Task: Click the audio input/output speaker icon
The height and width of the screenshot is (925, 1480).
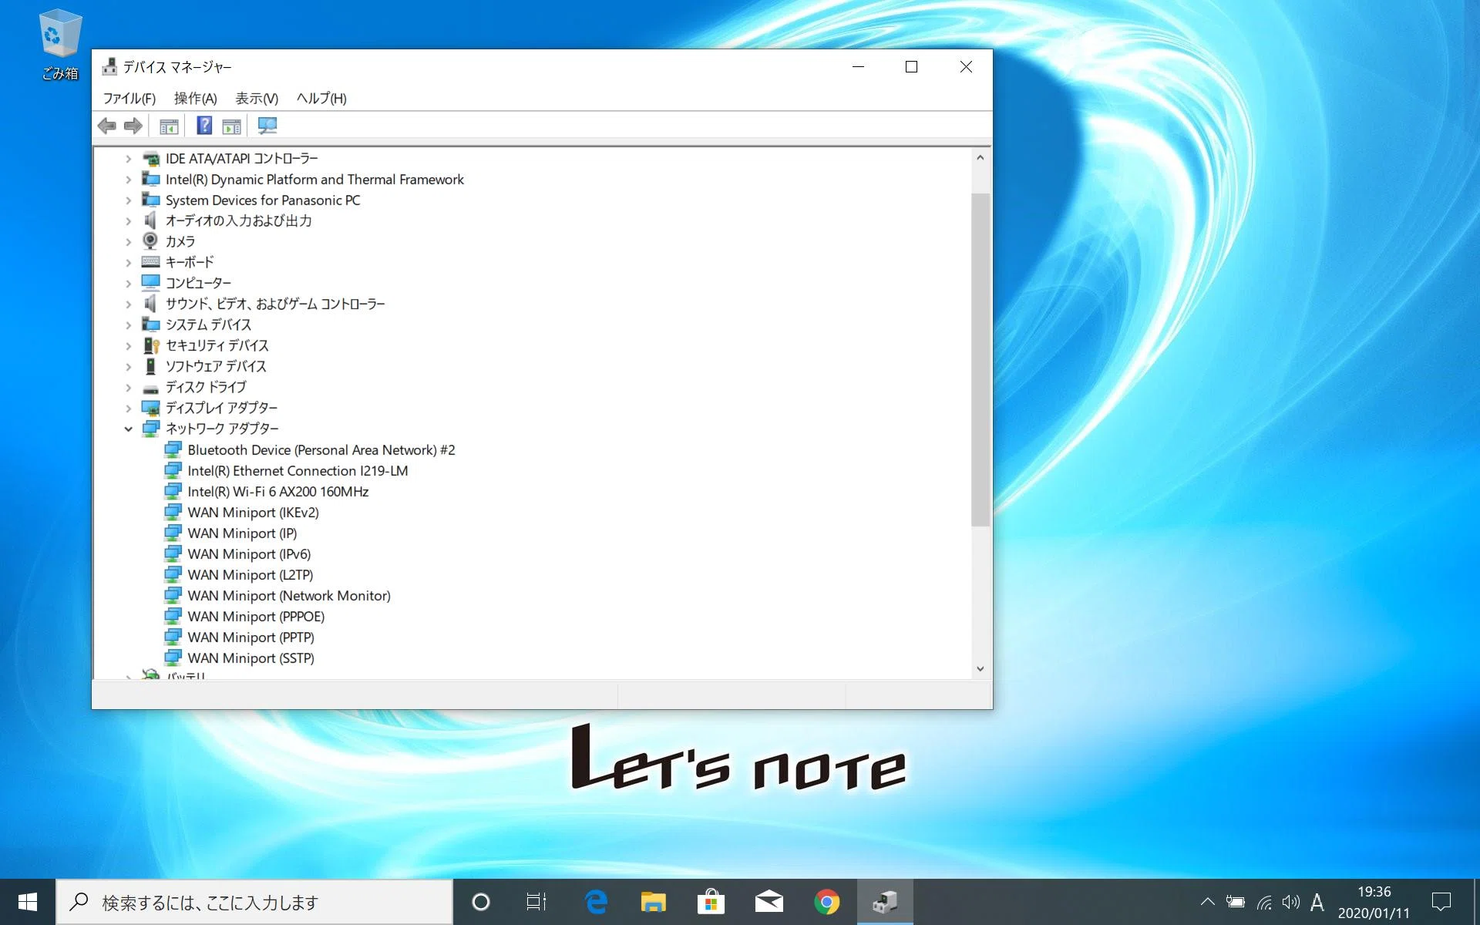Action: 151,220
